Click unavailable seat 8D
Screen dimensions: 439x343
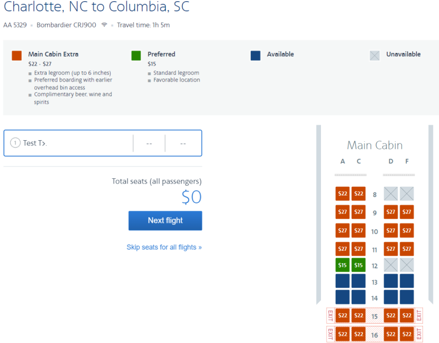tap(391, 194)
